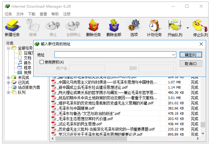Expand the 队列 tree node
The image size is (211, 147).
[x=8, y=92]
